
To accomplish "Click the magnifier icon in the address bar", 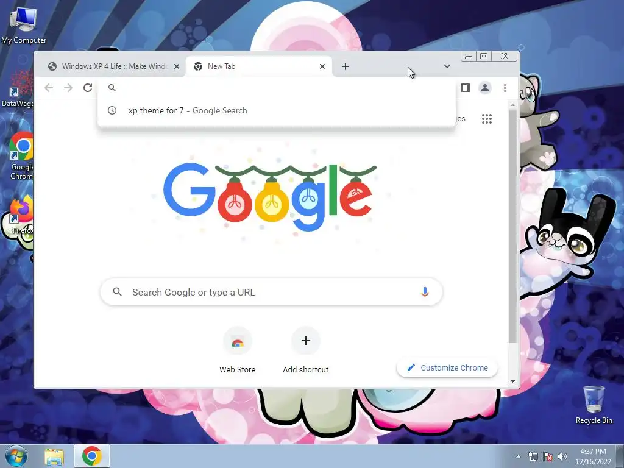I will pos(112,88).
